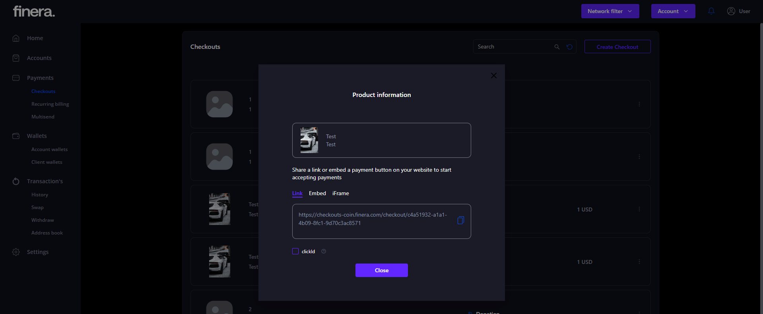Switch to the iFrame tab
This screenshot has width=763, height=314.
pyautogui.click(x=340, y=193)
